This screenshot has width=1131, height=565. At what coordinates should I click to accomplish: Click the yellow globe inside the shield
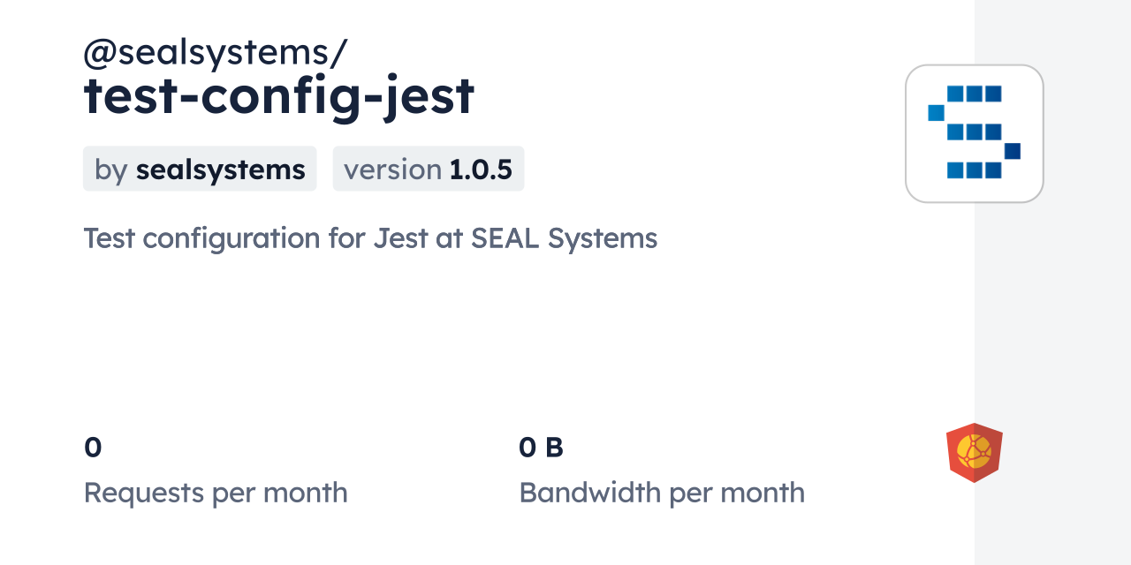pyautogui.click(x=974, y=451)
